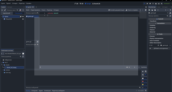This screenshot has width=172, height=92.
Task: Instantiate a child scene via link icon
Action: pyautogui.click(x=5, y=10)
